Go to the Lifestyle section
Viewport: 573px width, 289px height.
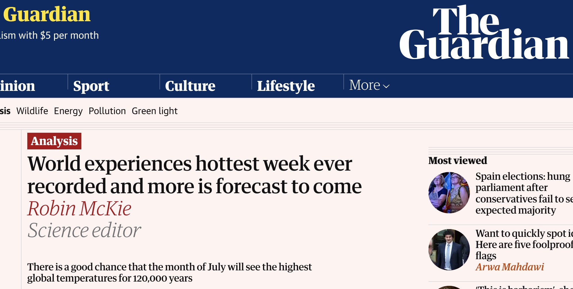[x=286, y=86]
